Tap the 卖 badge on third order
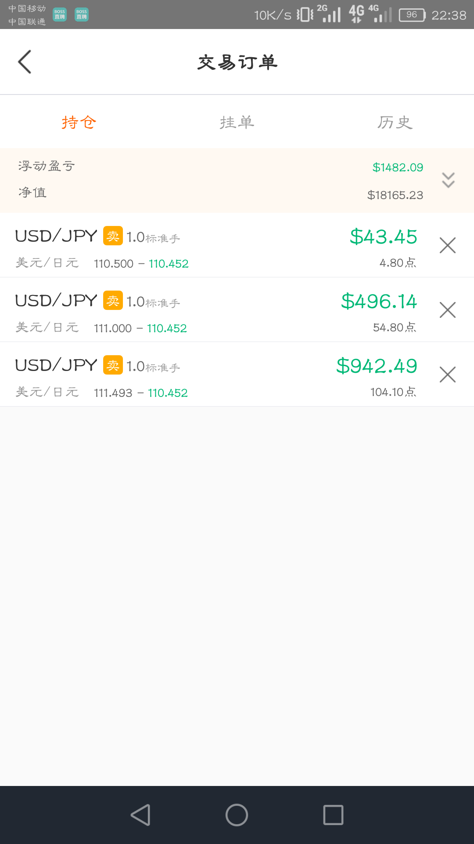 click(x=113, y=365)
